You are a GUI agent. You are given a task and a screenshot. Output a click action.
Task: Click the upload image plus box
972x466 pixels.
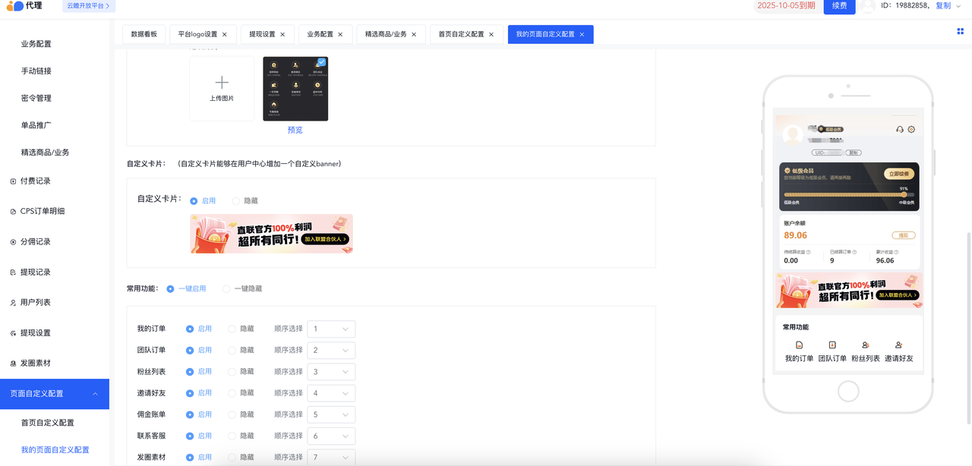[x=222, y=88]
